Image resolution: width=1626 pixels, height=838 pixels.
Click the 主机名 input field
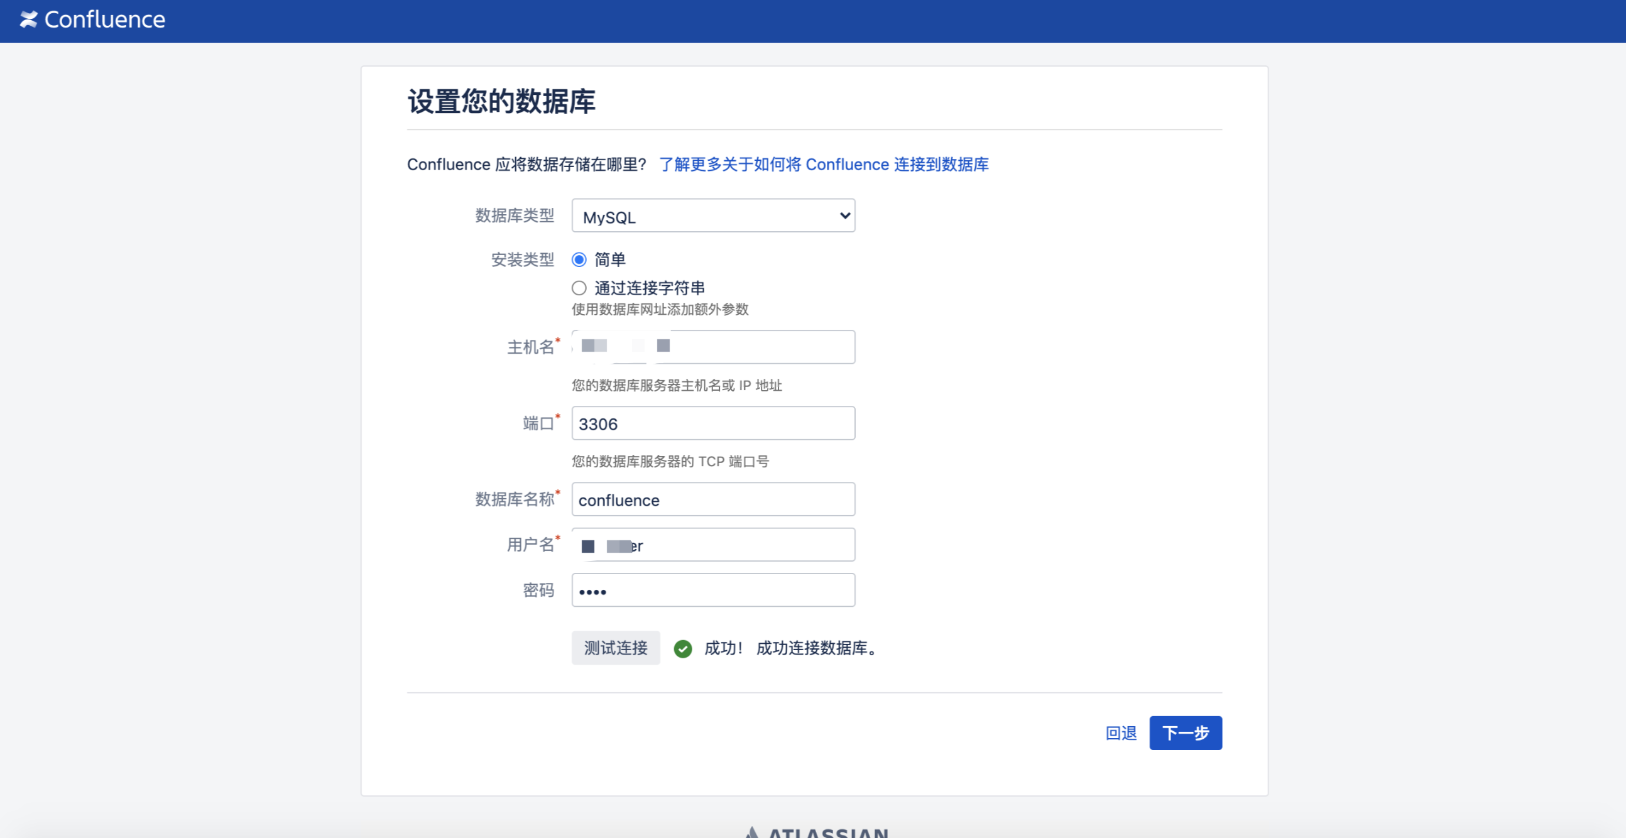(712, 346)
